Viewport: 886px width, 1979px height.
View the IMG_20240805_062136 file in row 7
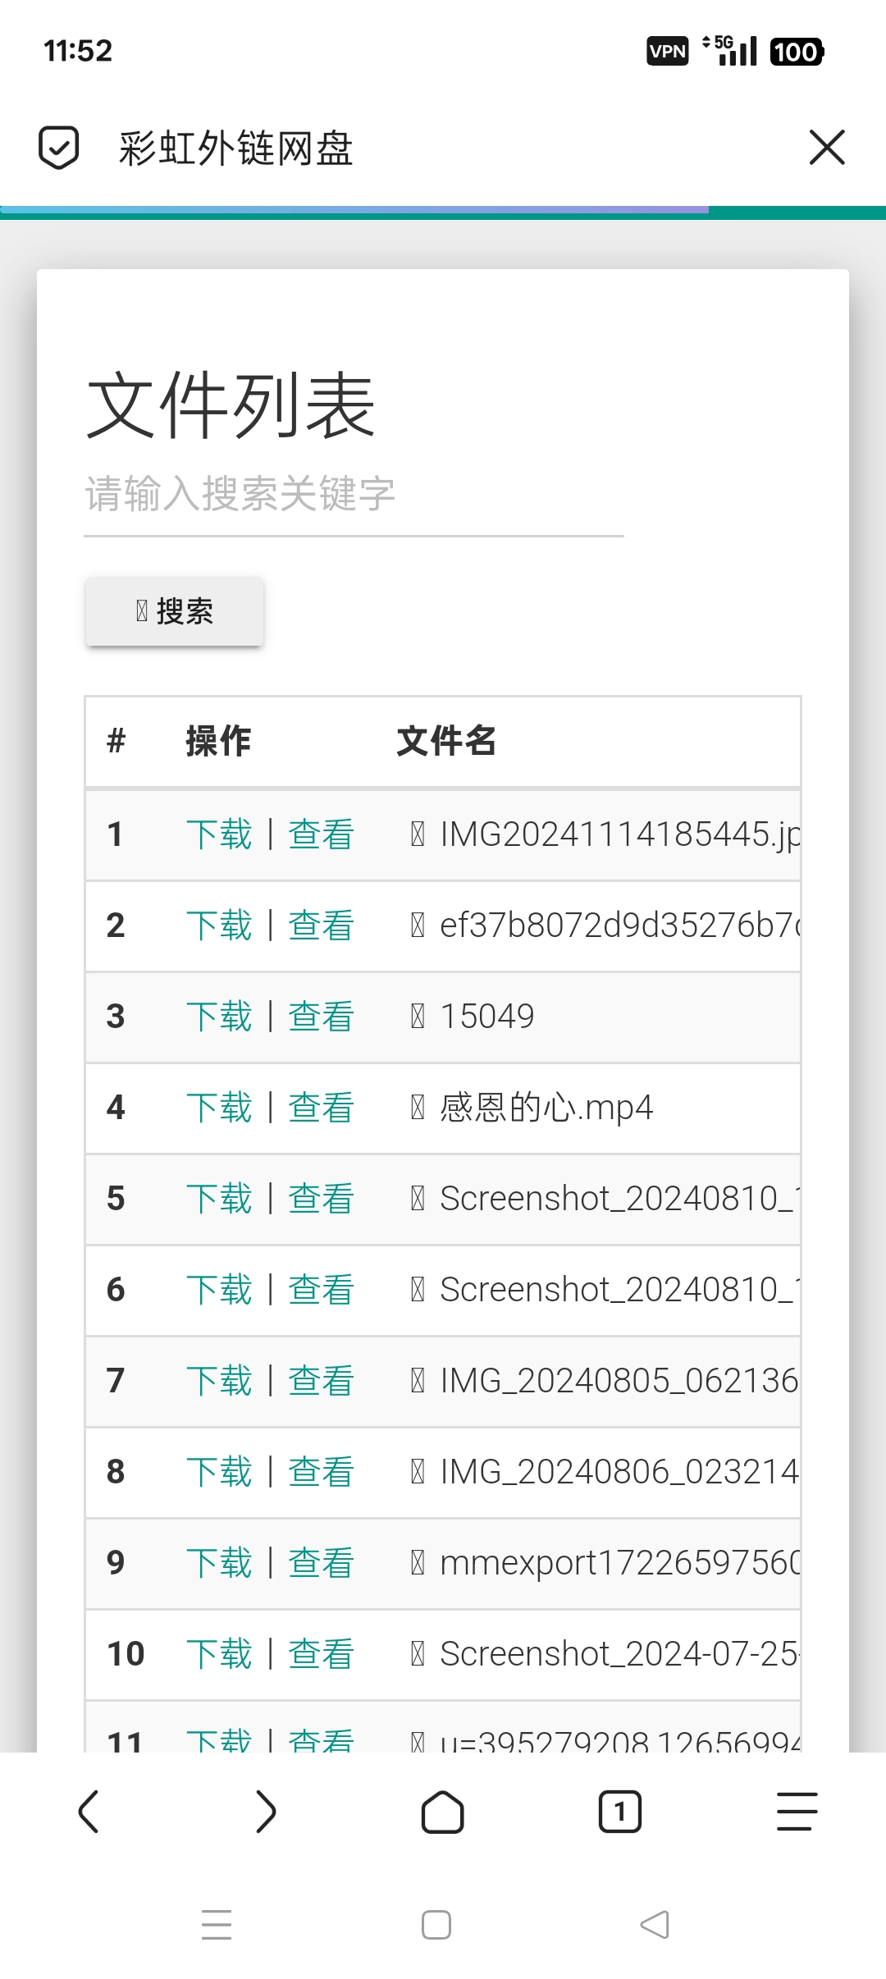(x=321, y=1381)
